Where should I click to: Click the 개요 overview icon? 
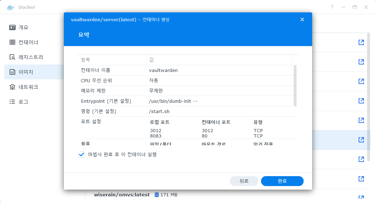pos(12,27)
